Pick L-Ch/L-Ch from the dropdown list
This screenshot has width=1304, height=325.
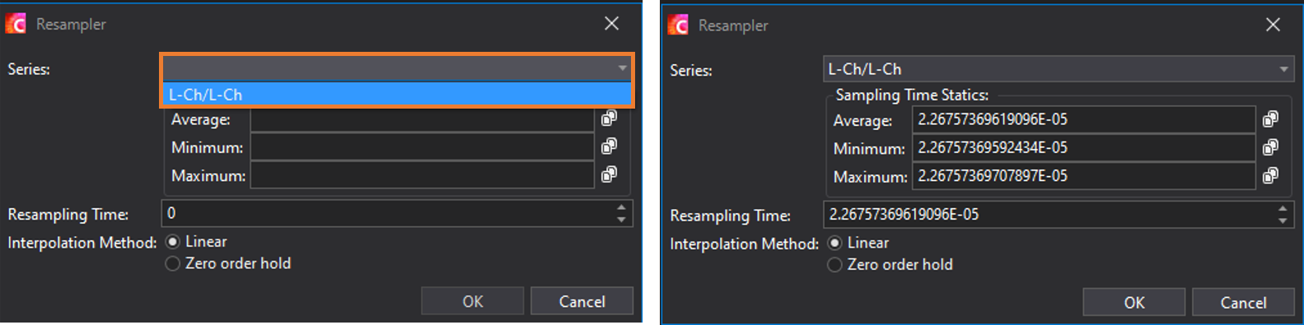pyautogui.click(x=396, y=95)
